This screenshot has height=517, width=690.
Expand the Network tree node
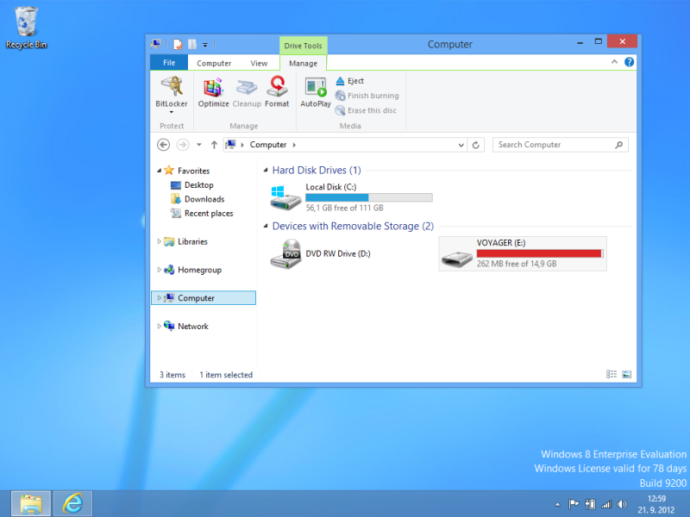(x=159, y=327)
